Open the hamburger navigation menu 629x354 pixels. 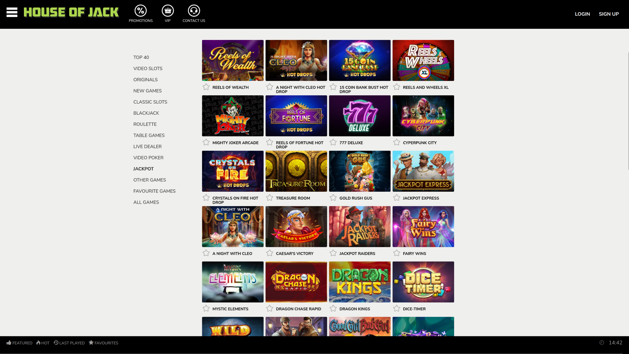click(12, 12)
